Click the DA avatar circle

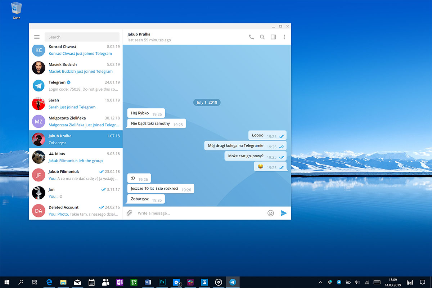pos(39,211)
